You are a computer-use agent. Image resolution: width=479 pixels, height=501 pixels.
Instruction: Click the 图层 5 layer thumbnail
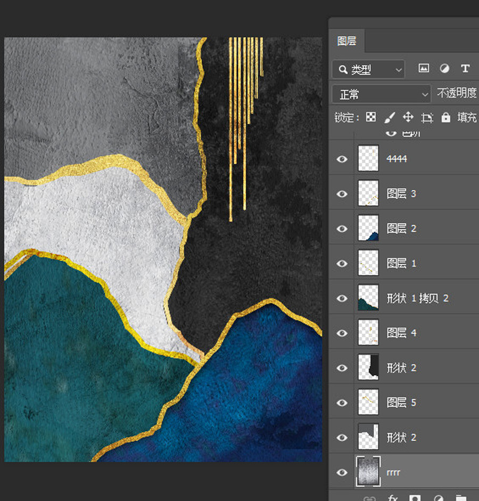tap(368, 402)
